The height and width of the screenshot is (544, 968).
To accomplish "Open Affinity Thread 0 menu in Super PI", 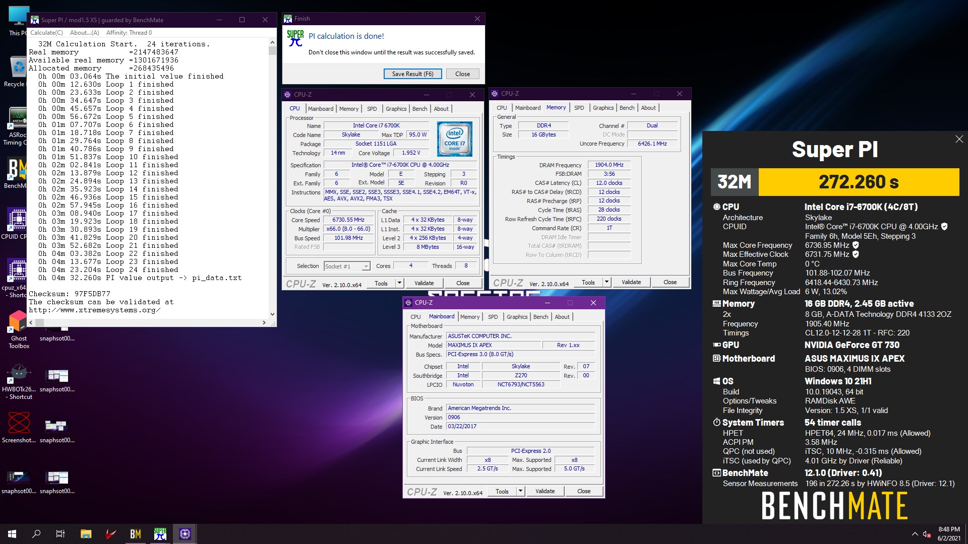I will tap(129, 33).
